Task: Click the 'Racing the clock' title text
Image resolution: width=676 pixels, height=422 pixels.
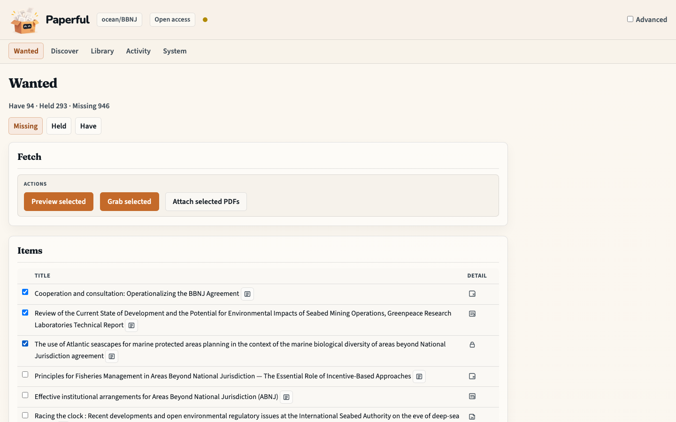Action: click(x=247, y=416)
